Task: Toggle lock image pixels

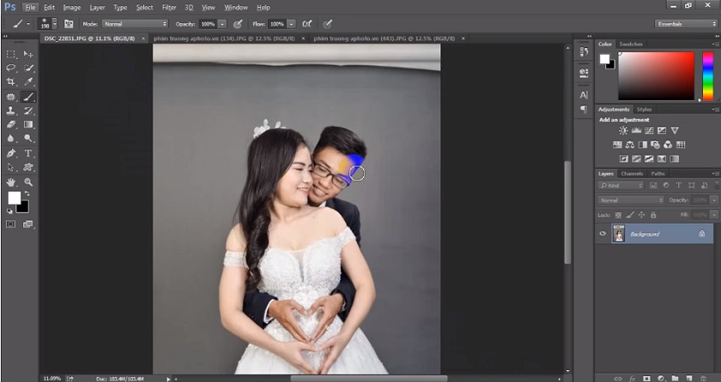Action: click(630, 215)
